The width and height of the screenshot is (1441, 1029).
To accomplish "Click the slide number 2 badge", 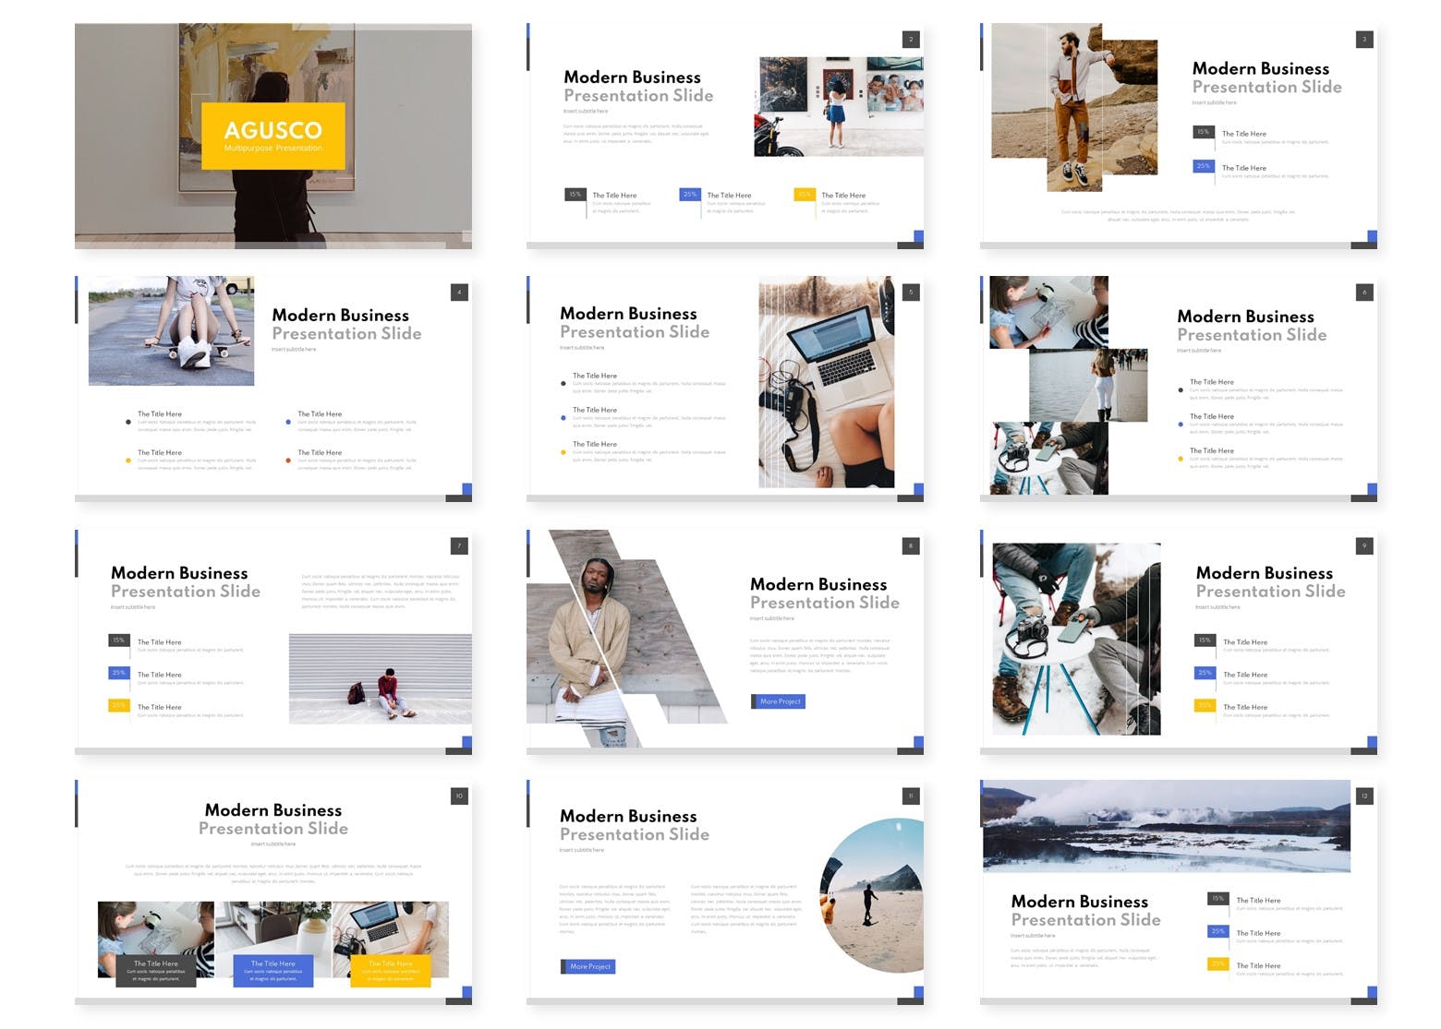I will click(911, 40).
